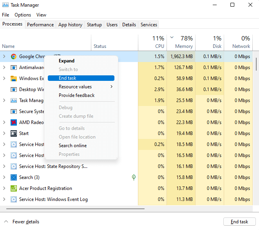Select Search online in context menu
The image size is (259, 230).
coord(73,146)
